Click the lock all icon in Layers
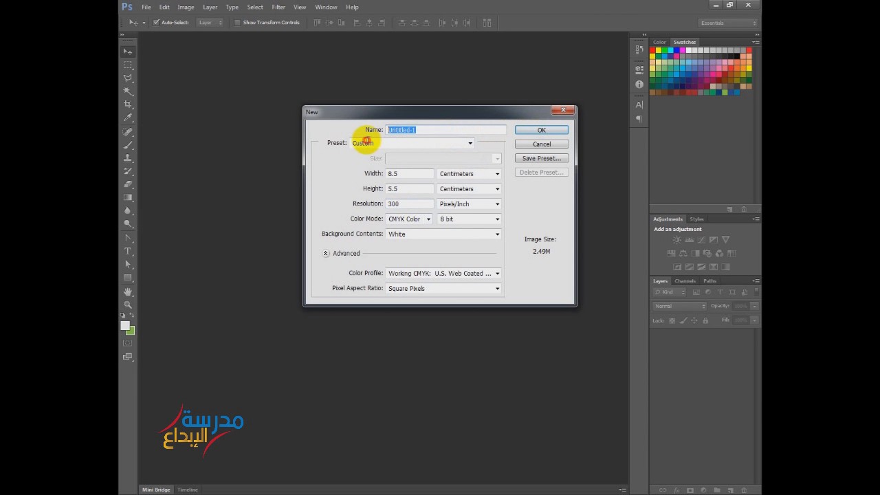This screenshot has height=495, width=880. tap(705, 320)
